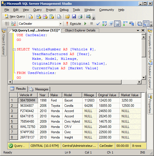154x156 pixels.
Task: Open a SQL Server Compact query
Action: point(59,16)
